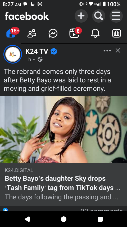Viewport: 127px width, 227px height.
Task: Open K24 TV page name
Action: coord(37,51)
